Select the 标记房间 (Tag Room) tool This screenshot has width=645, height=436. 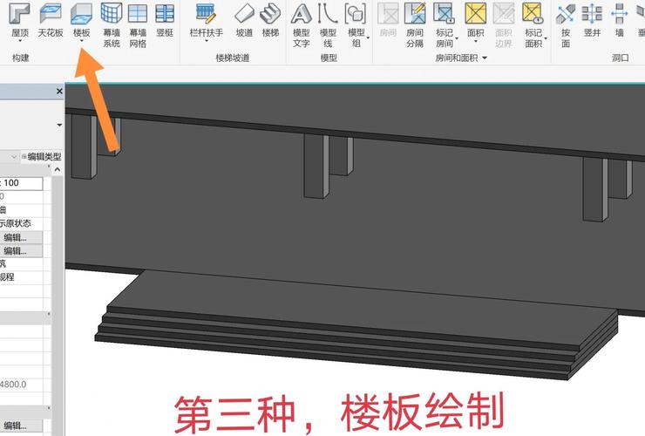[445, 24]
